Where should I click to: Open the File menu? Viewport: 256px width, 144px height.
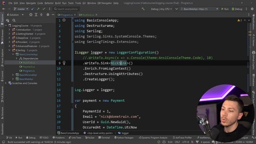(10, 3)
